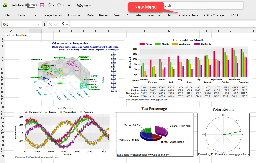This screenshot has width=256, height=163.
Task: Open Customize Quick Access Toolbar menu
Action: 69,5
